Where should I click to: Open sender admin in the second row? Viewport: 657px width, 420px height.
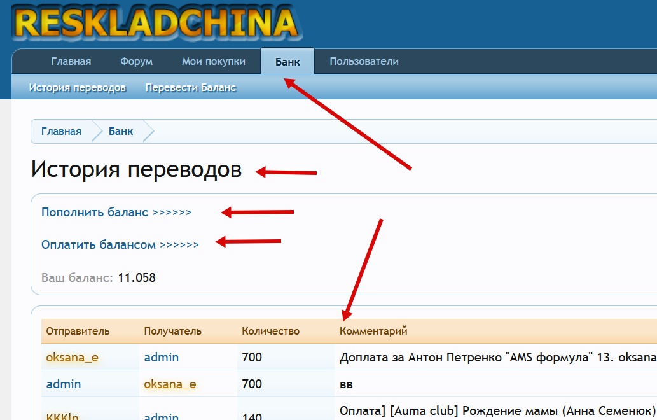(64, 384)
